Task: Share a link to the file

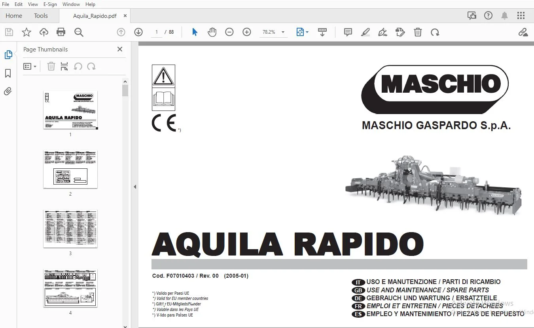Action: (x=523, y=32)
